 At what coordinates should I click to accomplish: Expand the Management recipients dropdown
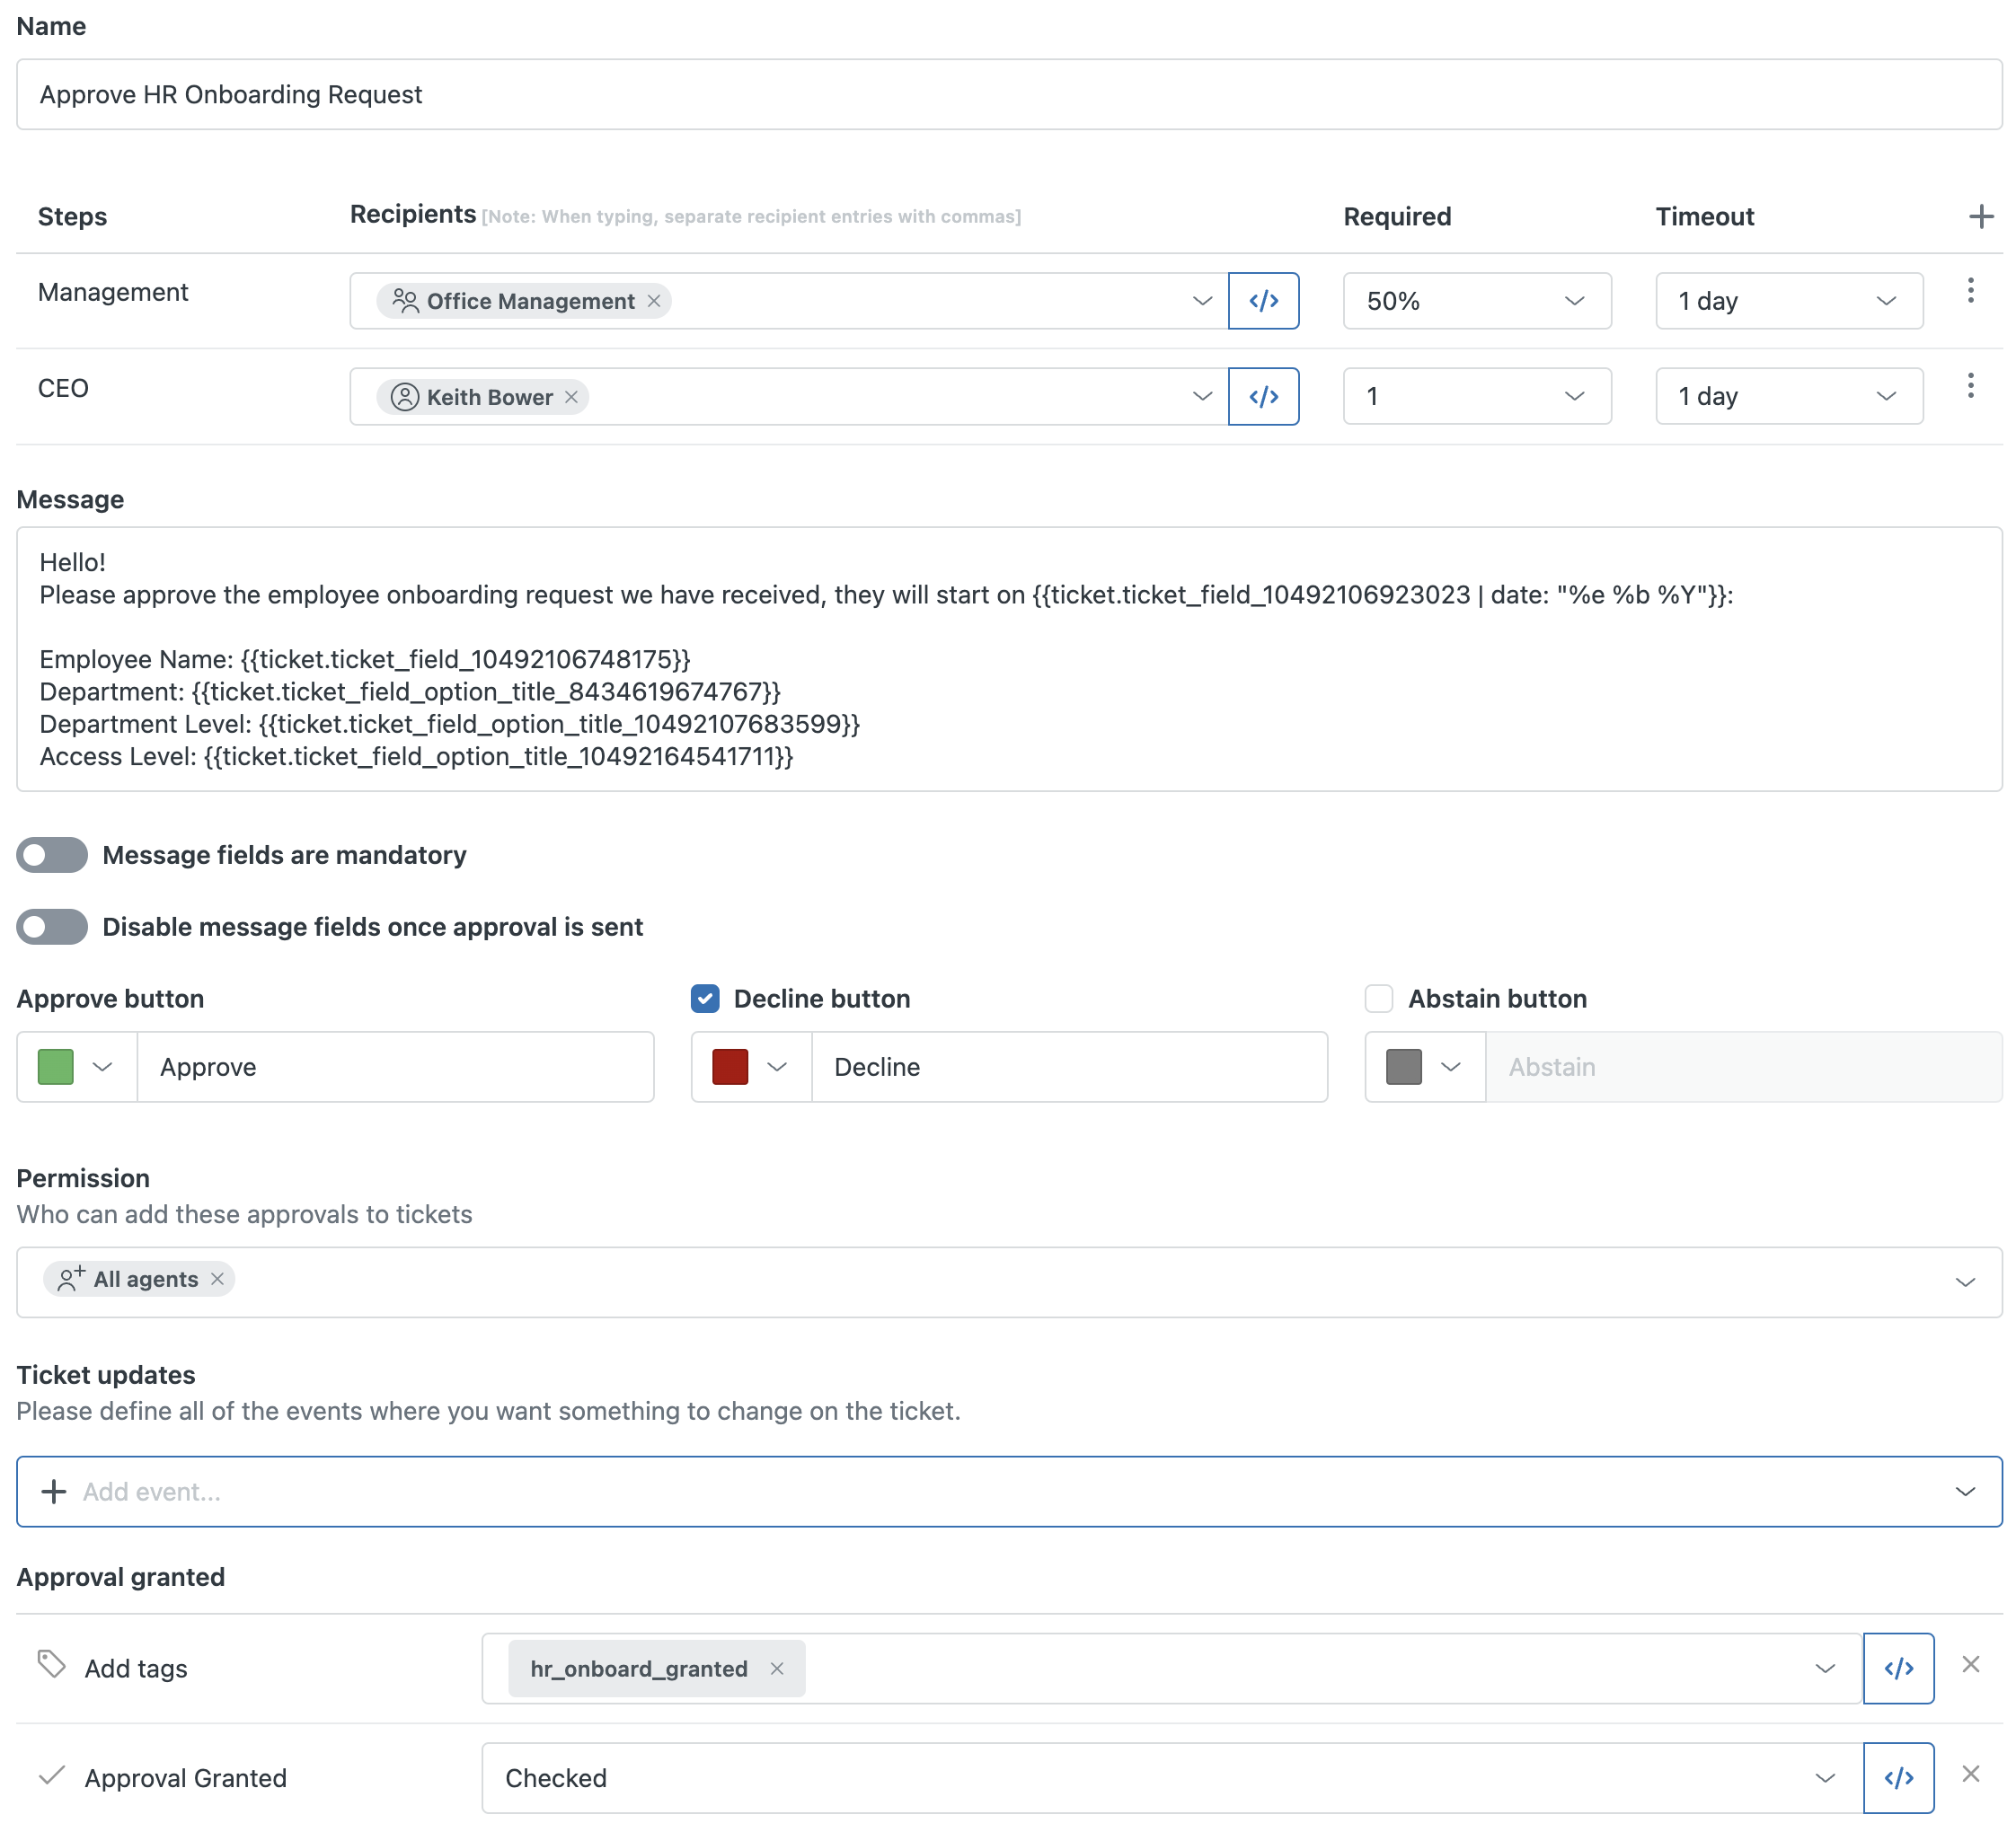(1202, 301)
